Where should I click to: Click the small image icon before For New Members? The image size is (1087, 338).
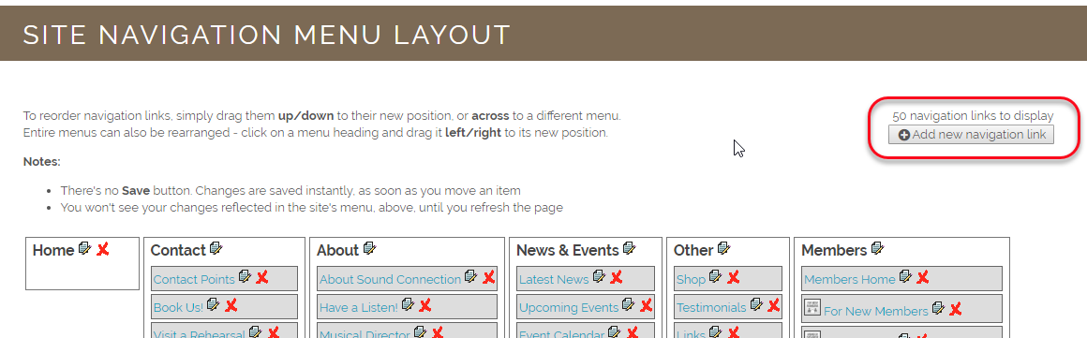[812, 307]
